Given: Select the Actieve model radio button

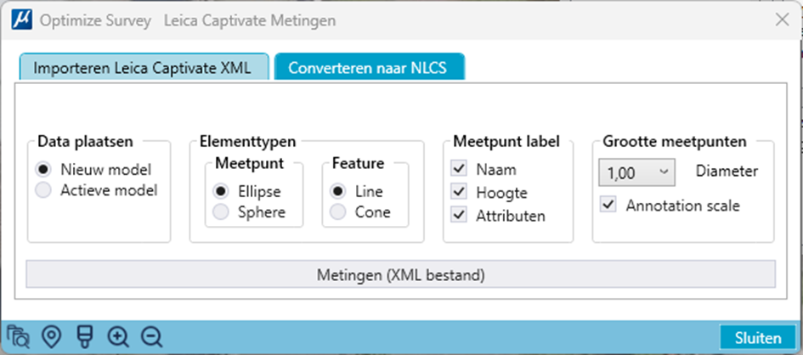Looking at the screenshot, I should tap(43, 190).
